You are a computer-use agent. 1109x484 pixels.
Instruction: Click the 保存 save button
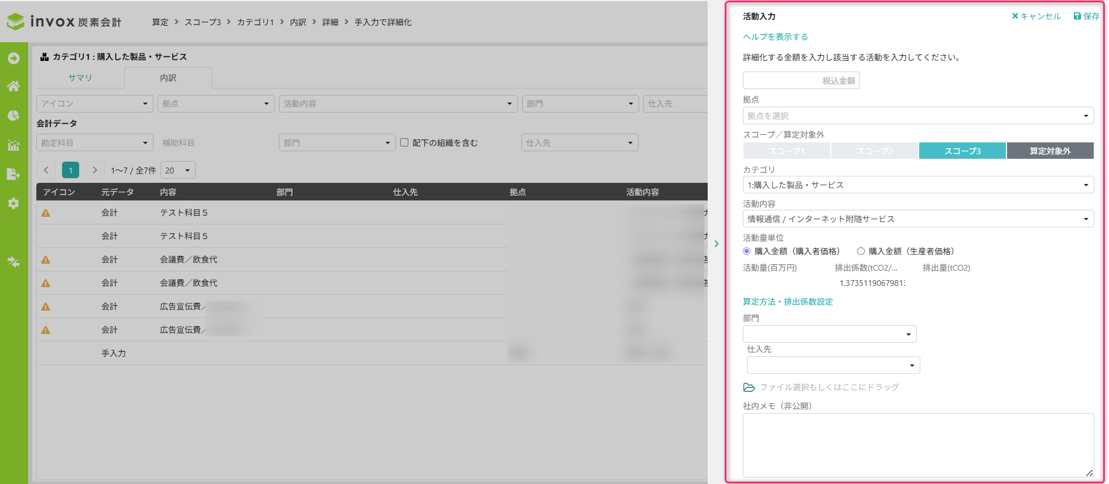tap(1086, 16)
